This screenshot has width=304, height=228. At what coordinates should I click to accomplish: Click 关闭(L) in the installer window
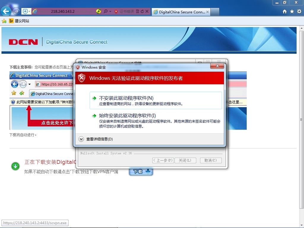click(x=185, y=160)
